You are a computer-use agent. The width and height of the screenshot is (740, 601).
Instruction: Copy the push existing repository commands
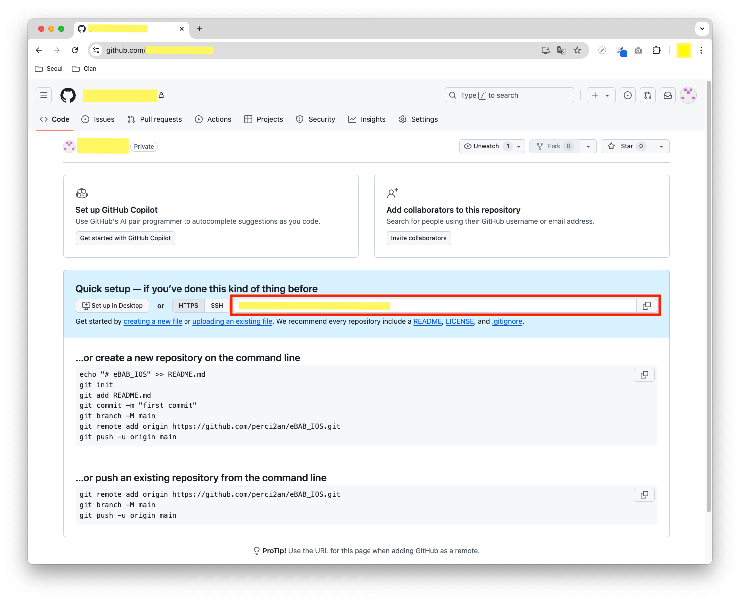[644, 495]
